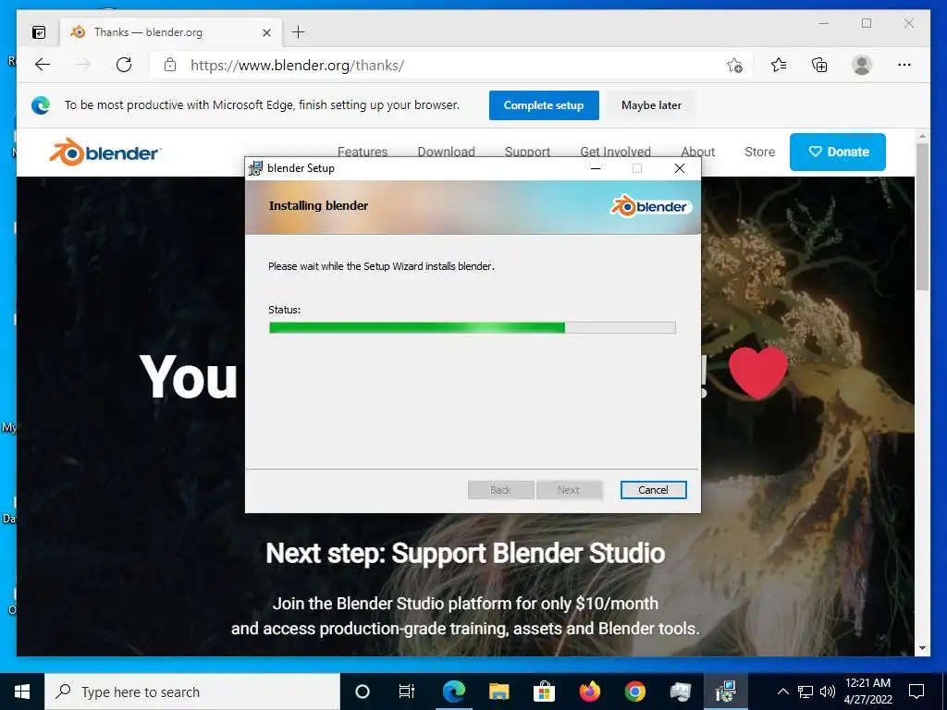The image size is (947, 710).
Task: Click Complete setup button
Action: (x=544, y=105)
